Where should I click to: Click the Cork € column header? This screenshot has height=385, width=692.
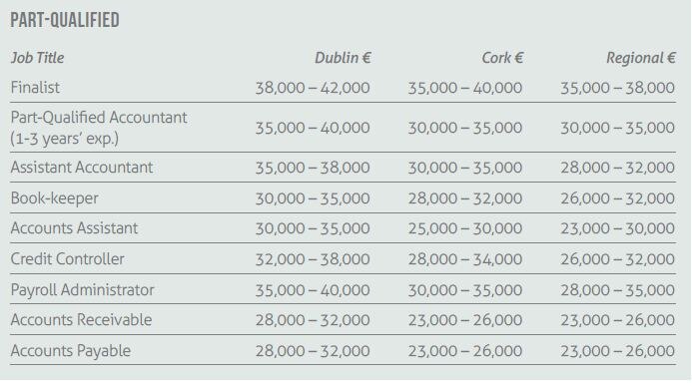(x=502, y=58)
